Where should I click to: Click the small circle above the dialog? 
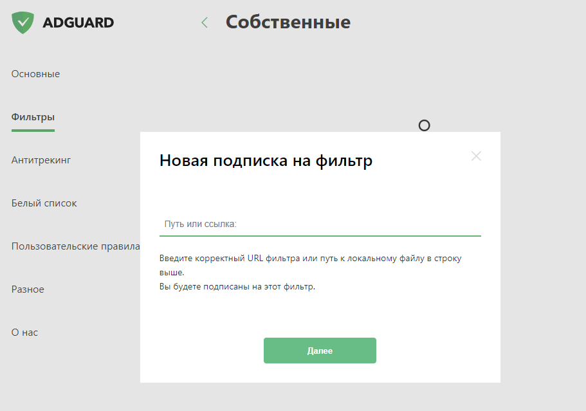(x=424, y=125)
